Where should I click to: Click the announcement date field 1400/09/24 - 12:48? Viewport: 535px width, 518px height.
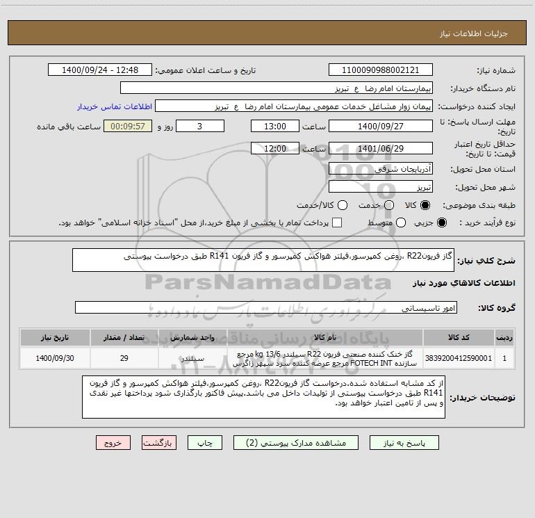pos(100,70)
